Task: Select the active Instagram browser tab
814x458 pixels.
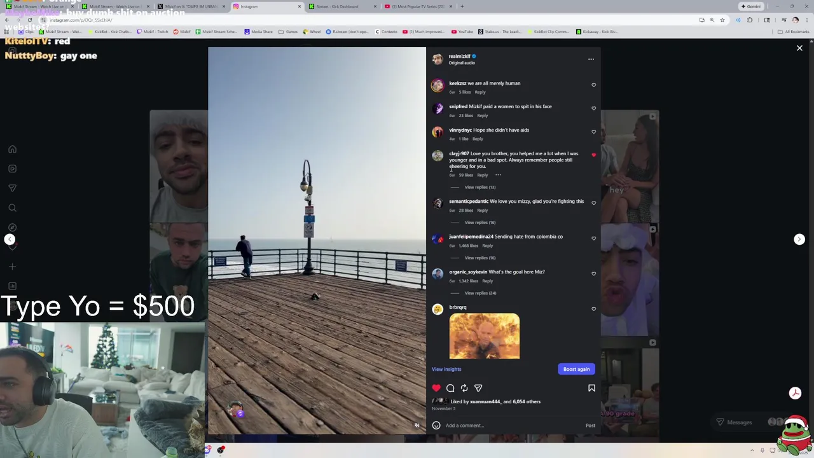Action: click(267, 6)
